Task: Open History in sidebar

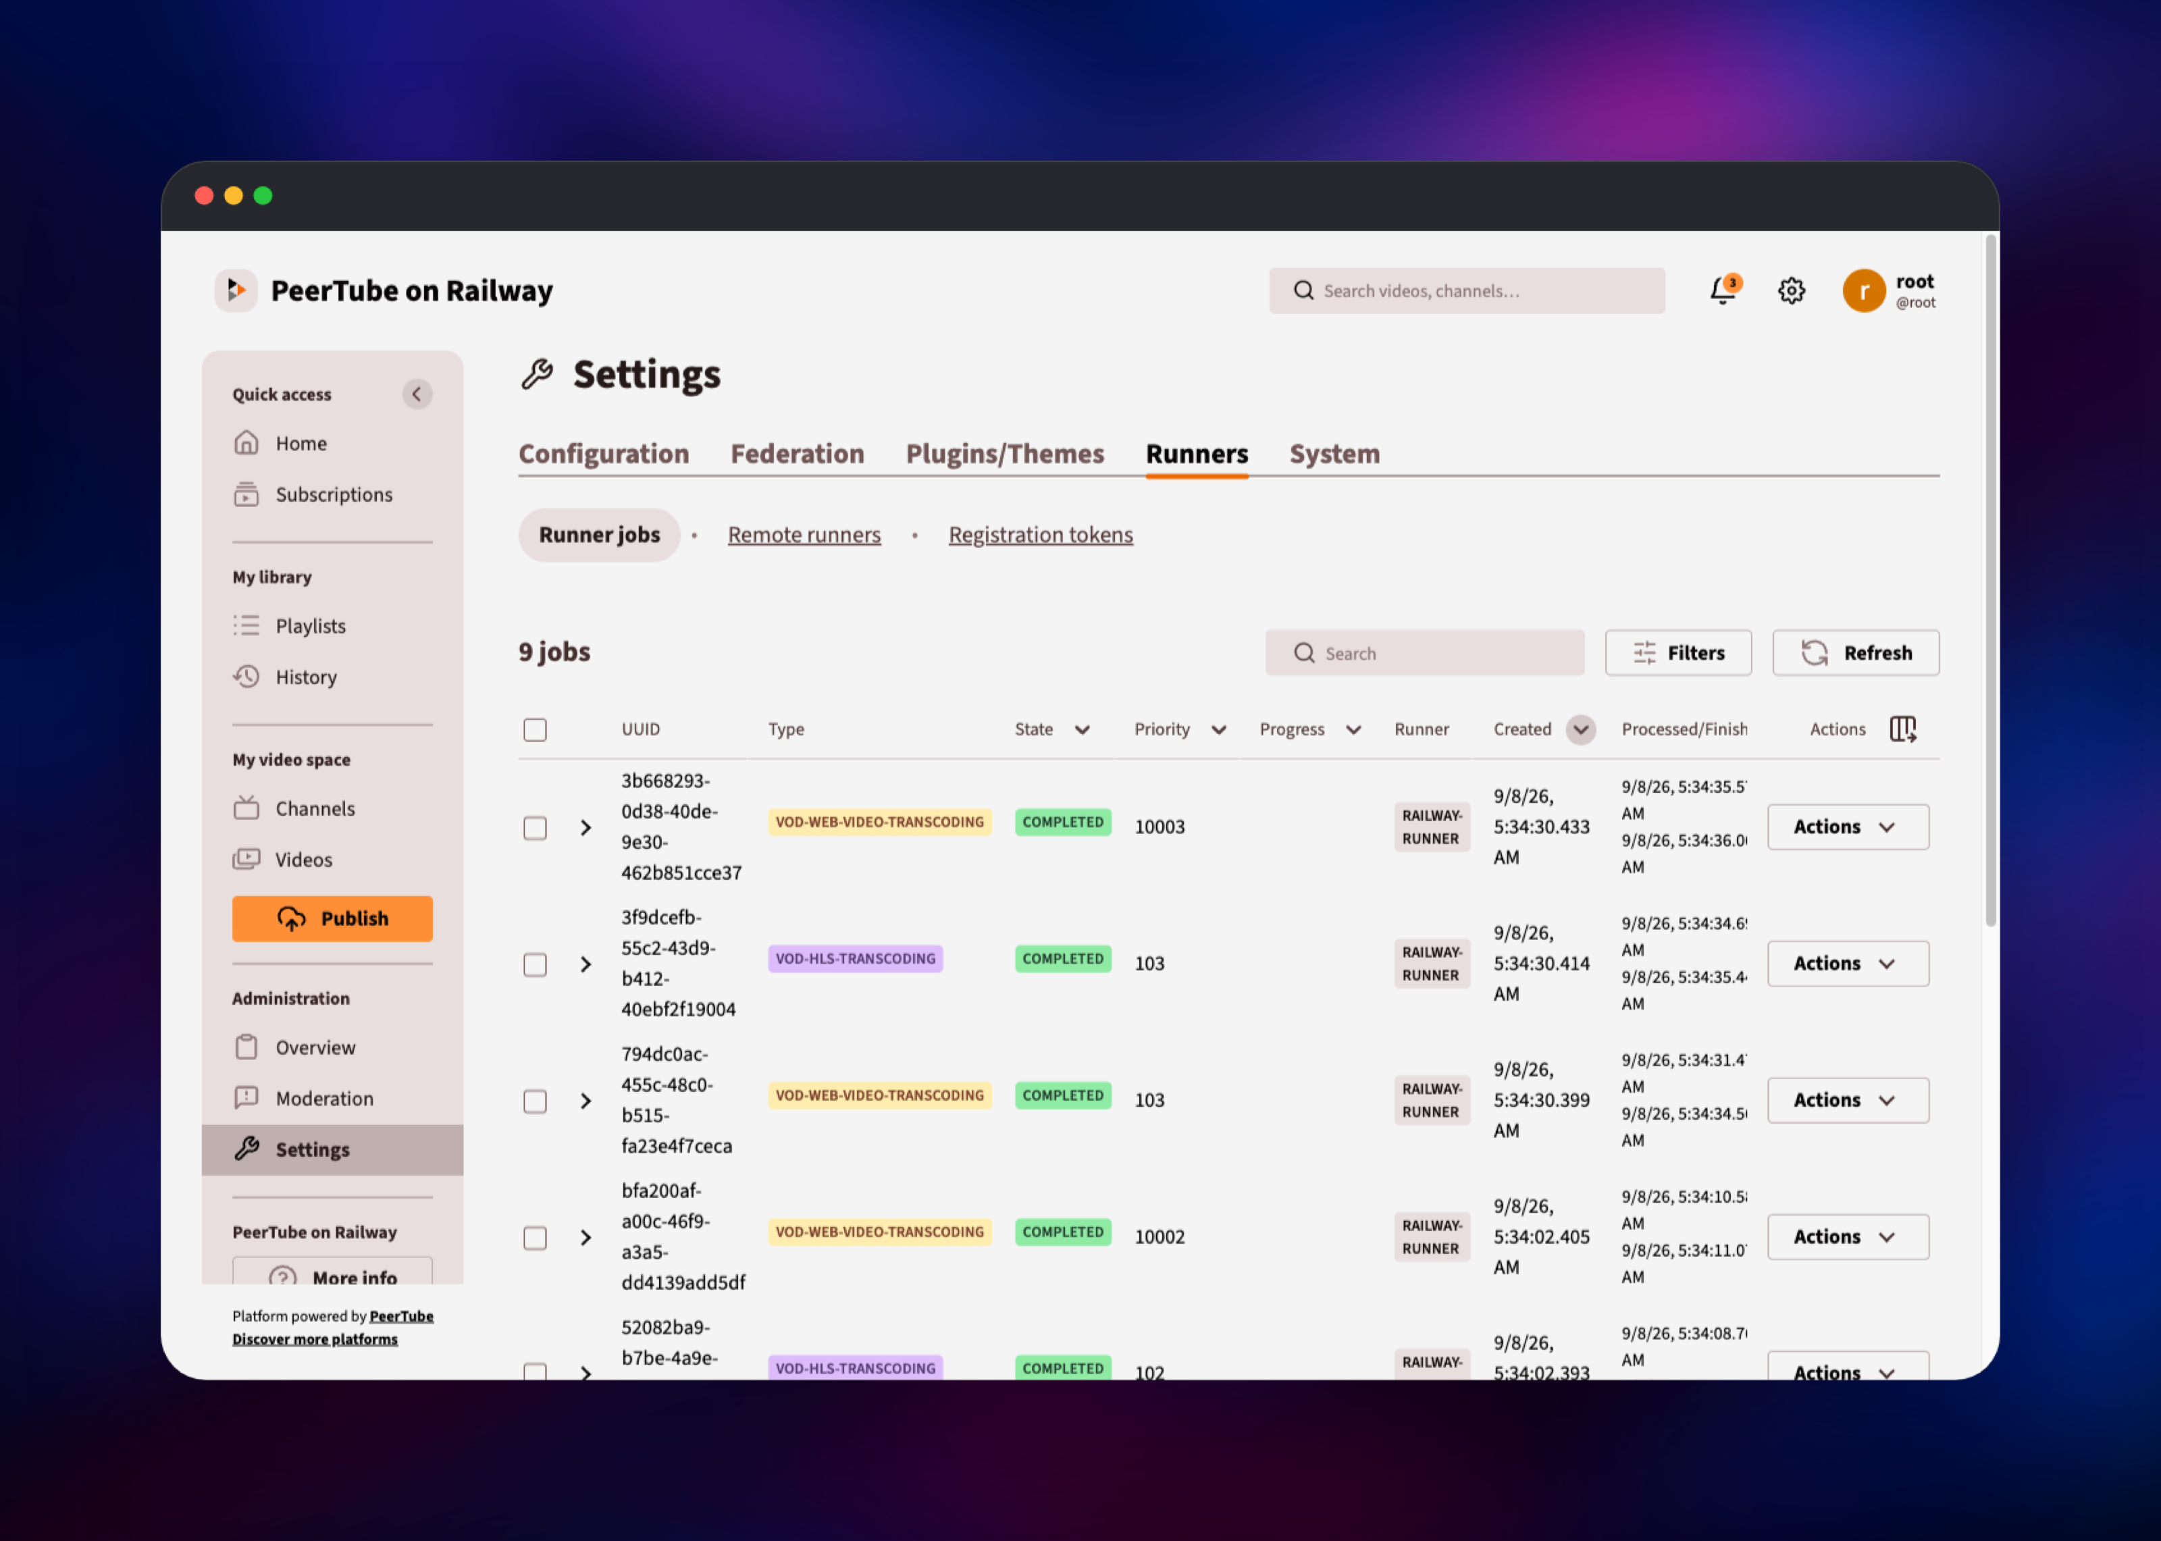Action: click(x=286, y=677)
